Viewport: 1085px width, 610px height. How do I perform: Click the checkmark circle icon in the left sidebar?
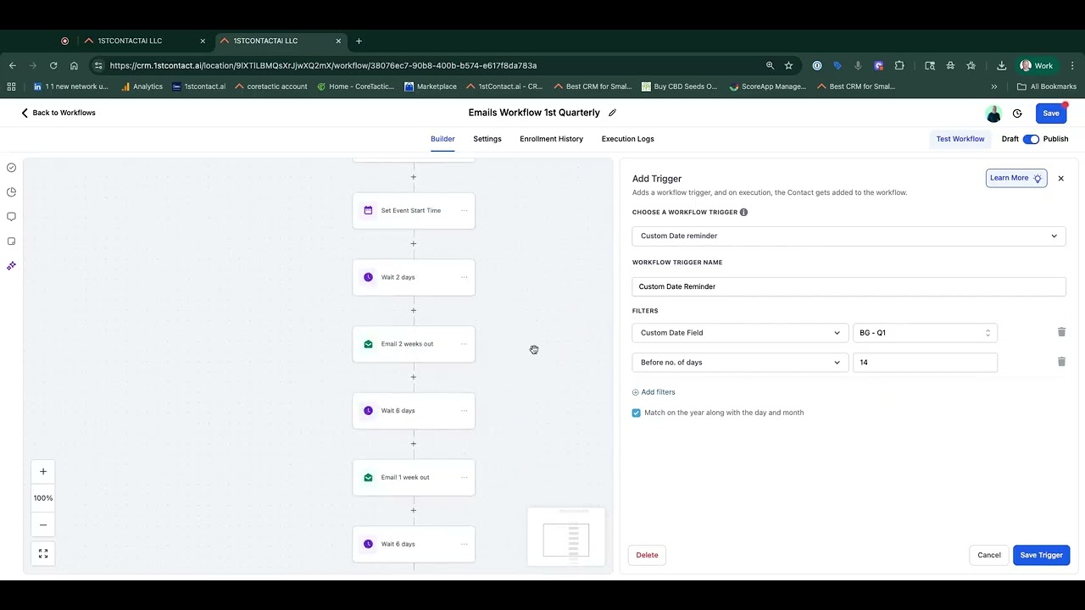point(11,168)
